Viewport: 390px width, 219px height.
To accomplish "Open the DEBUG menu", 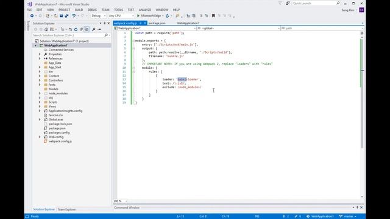I will pyautogui.click(x=92, y=10).
